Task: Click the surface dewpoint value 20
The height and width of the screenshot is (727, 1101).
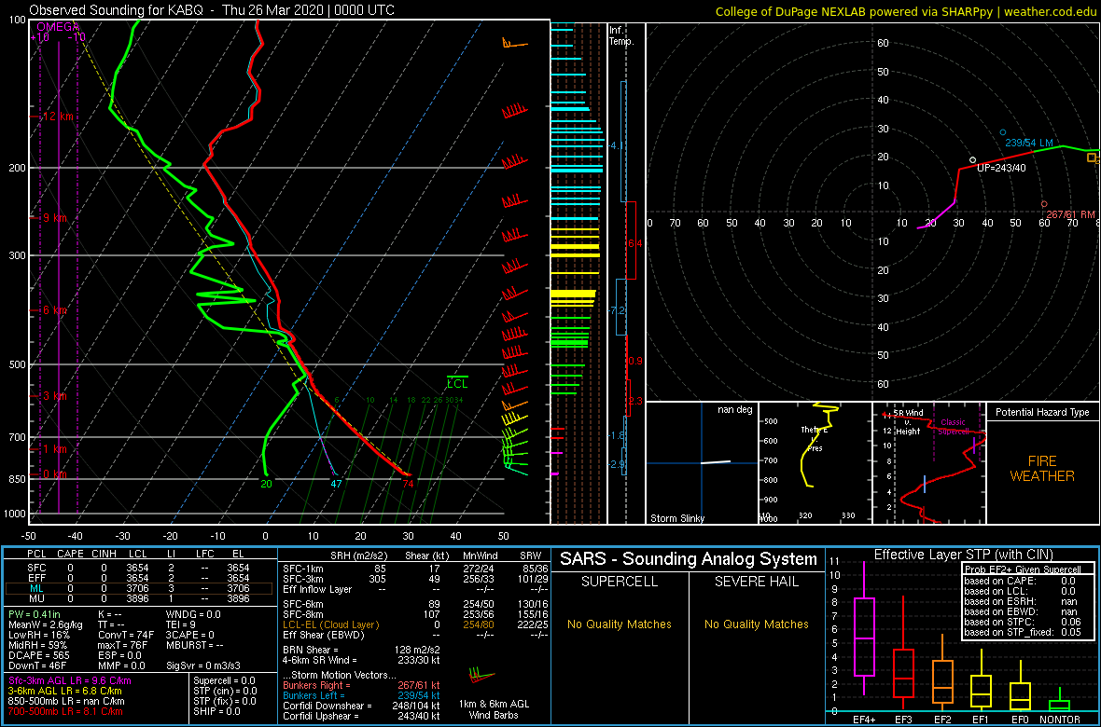Action: click(x=266, y=484)
